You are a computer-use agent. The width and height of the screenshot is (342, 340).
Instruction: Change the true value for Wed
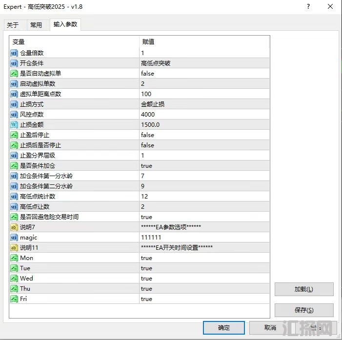point(204,279)
